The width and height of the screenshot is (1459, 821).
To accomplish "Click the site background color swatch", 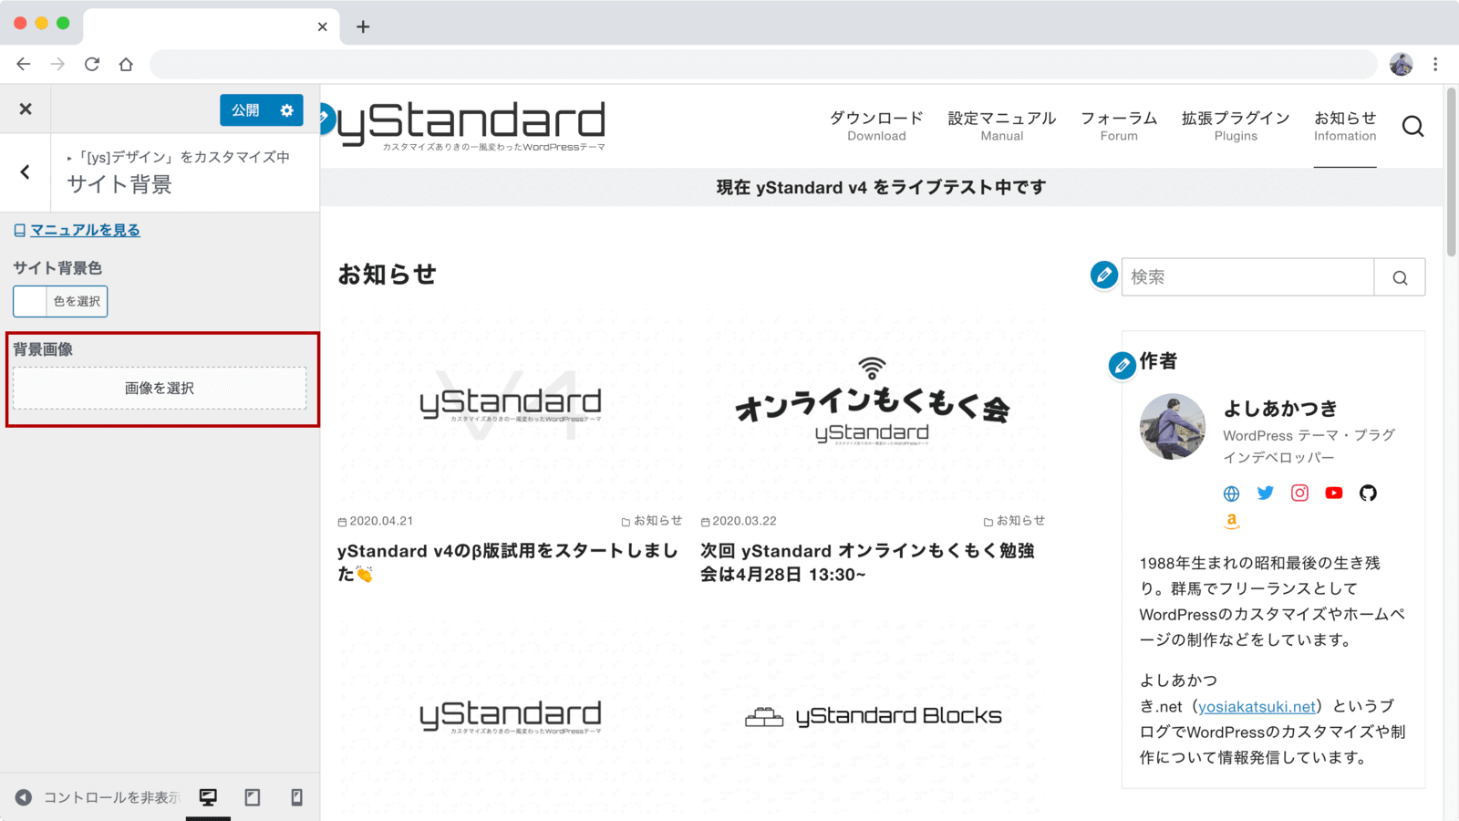I will [x=30, y=301].
